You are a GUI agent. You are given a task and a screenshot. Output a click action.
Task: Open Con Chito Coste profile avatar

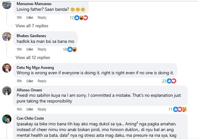click(x=7, y=119)
